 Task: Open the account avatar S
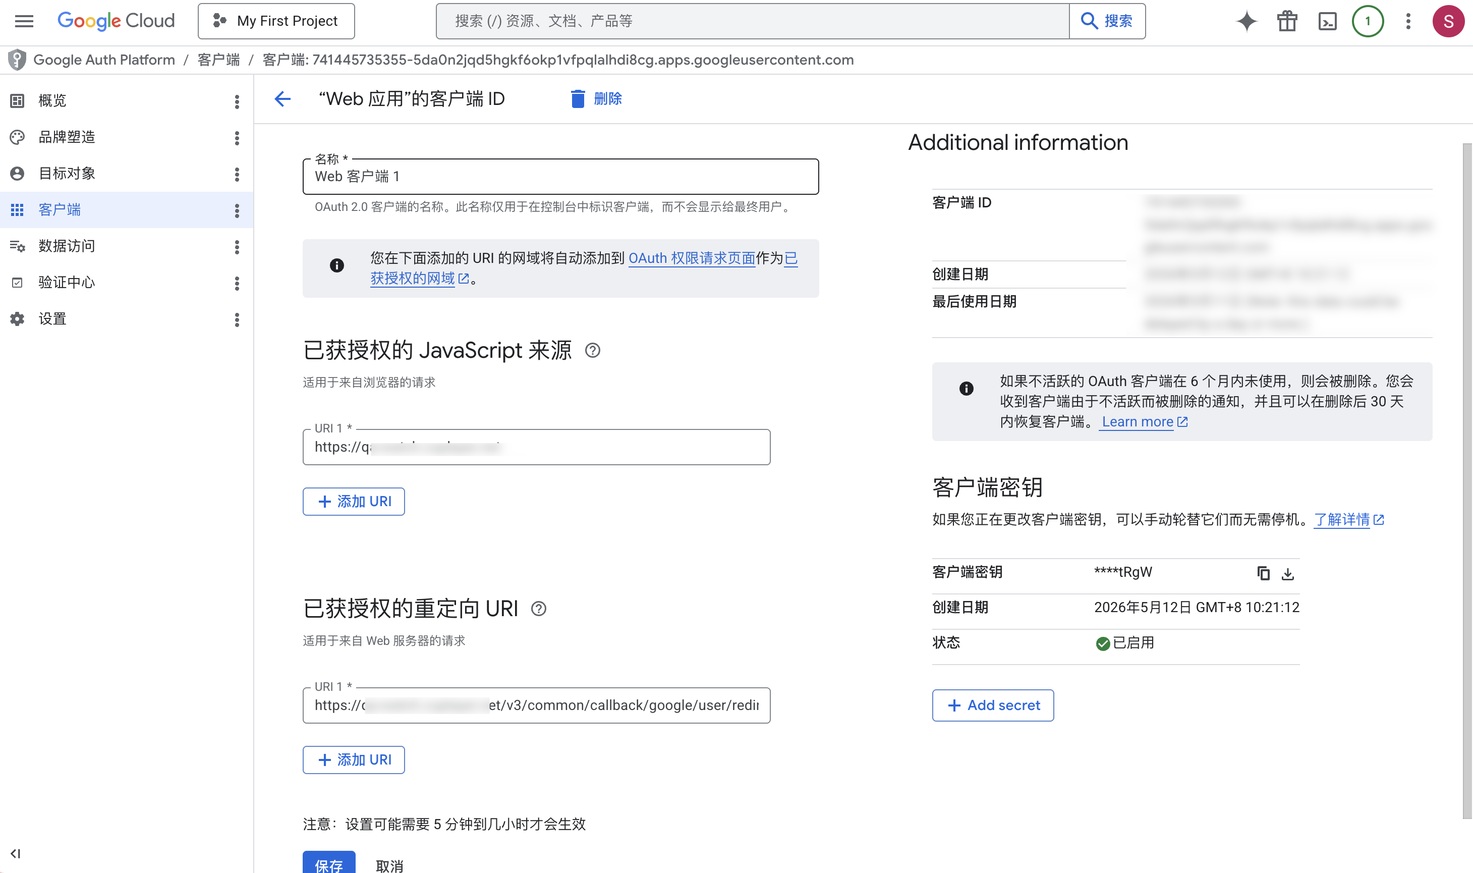pyautogui.click(x=1448, y=21)
